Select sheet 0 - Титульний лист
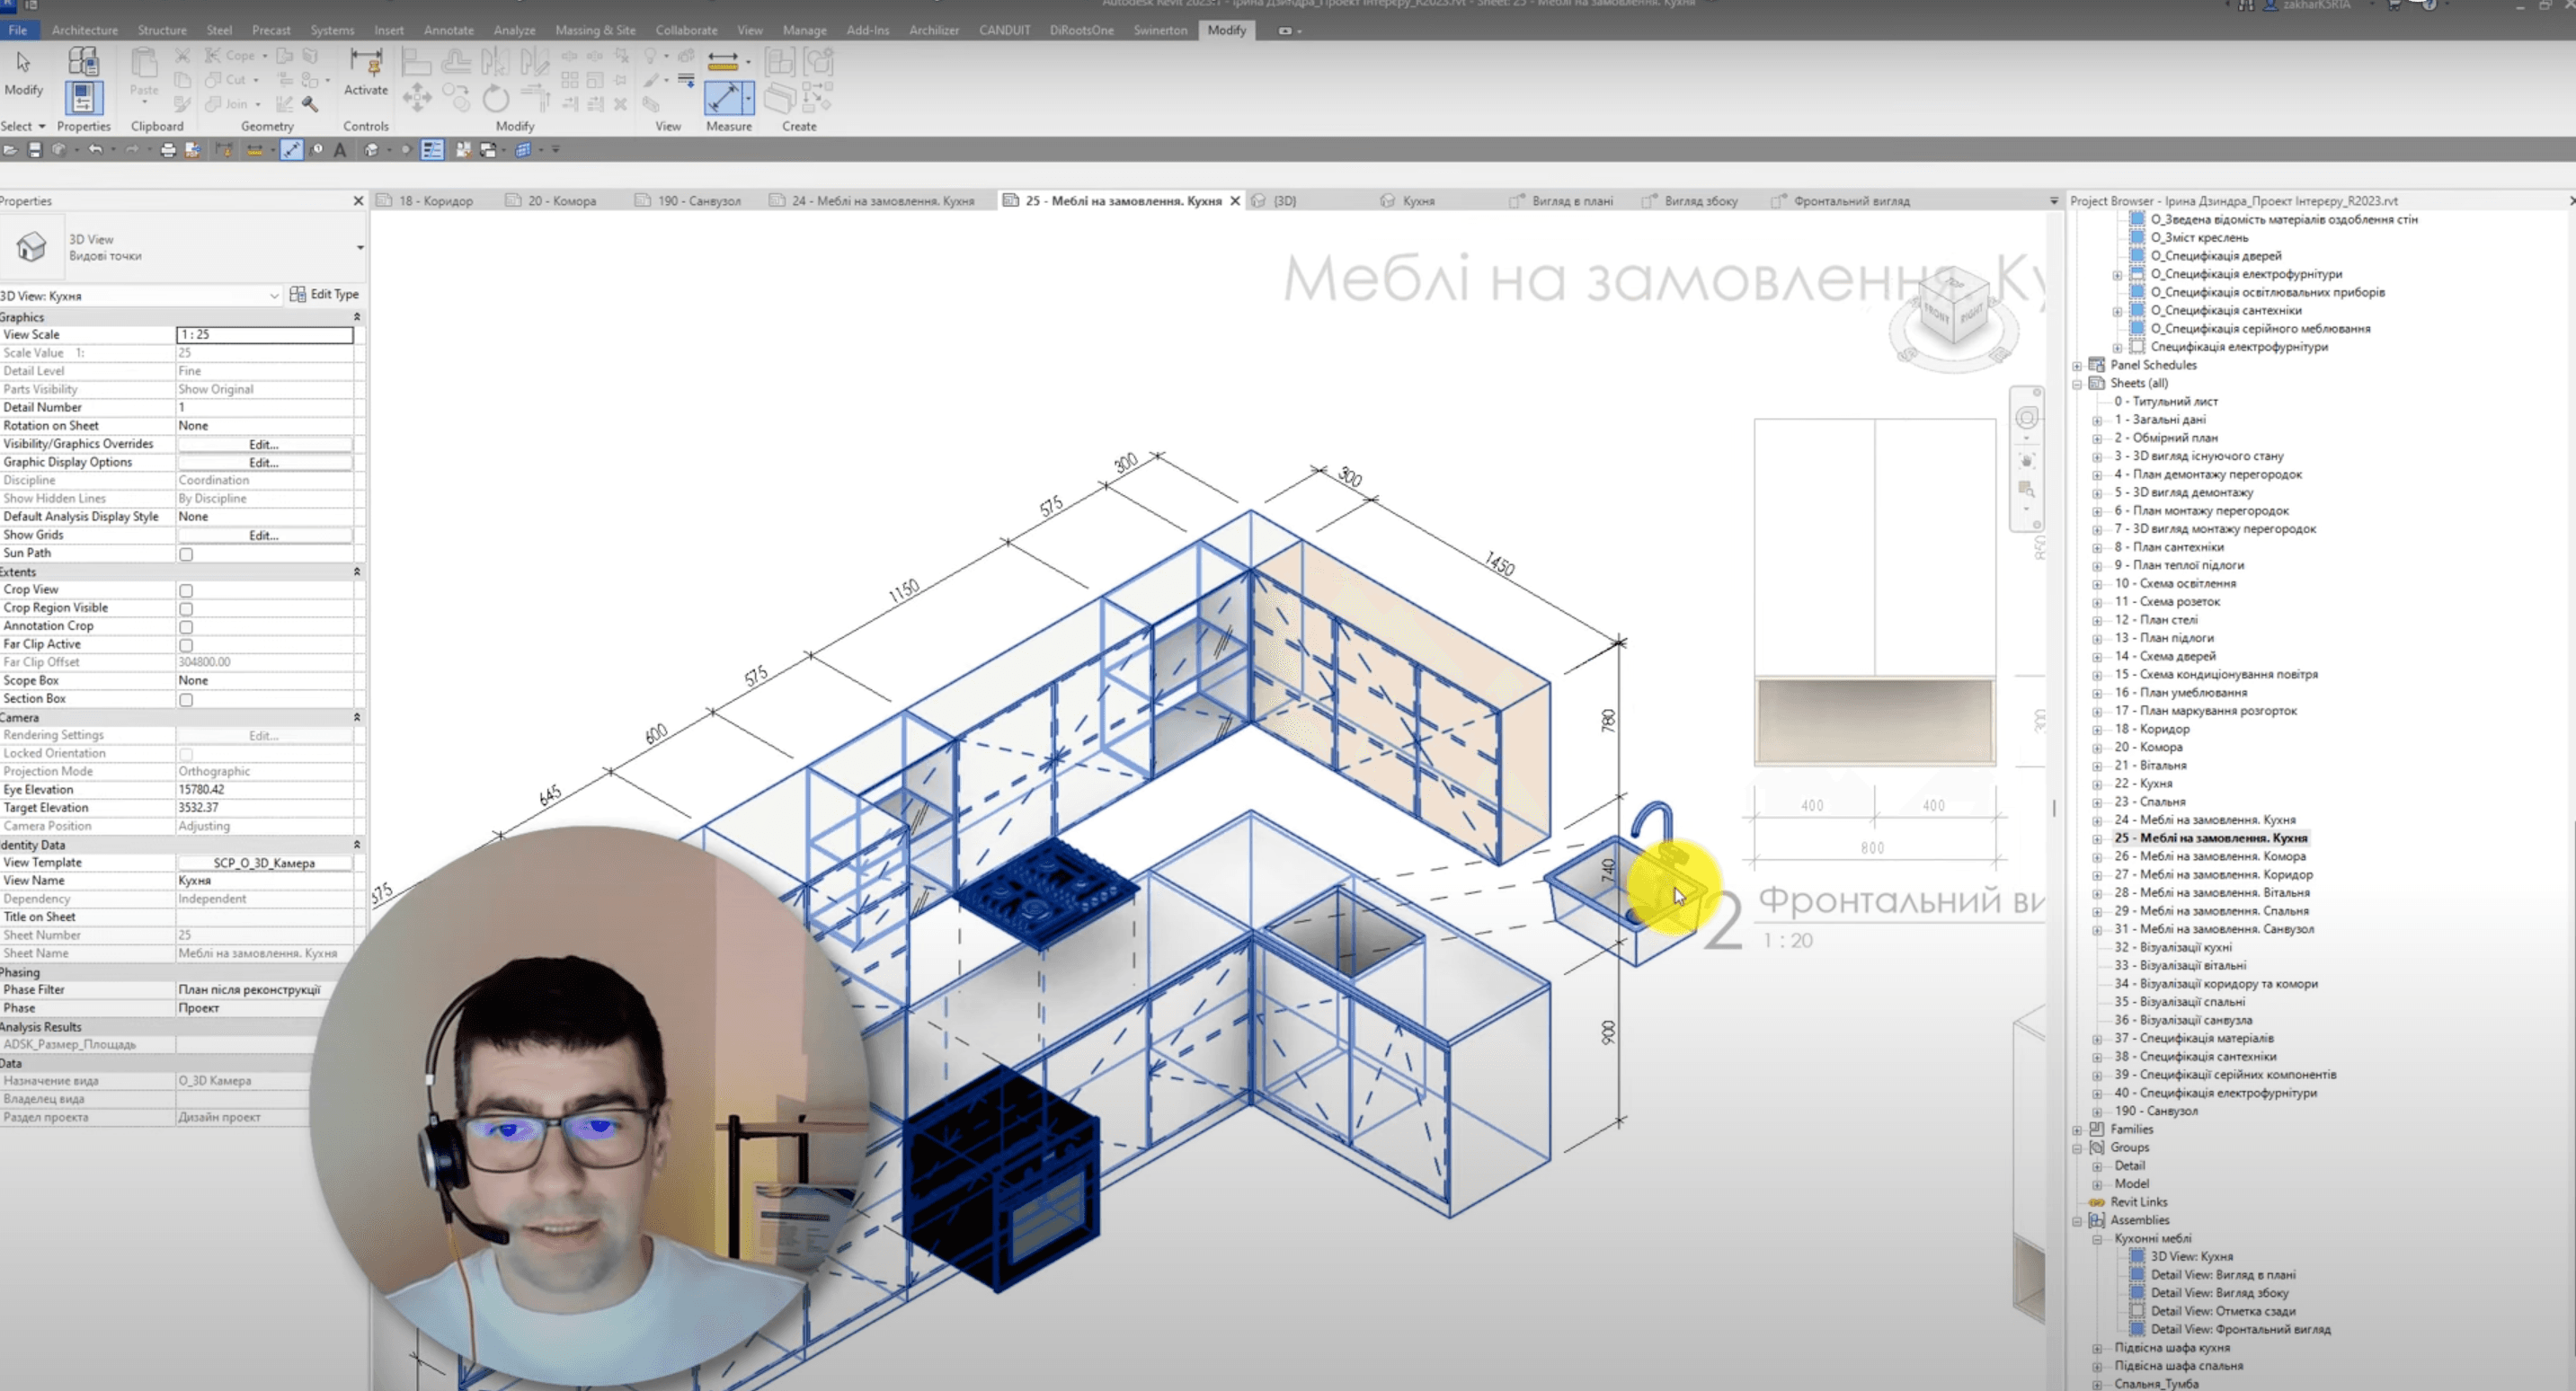This screenshot has width=2576, height=1391. tap(2166, 402)
